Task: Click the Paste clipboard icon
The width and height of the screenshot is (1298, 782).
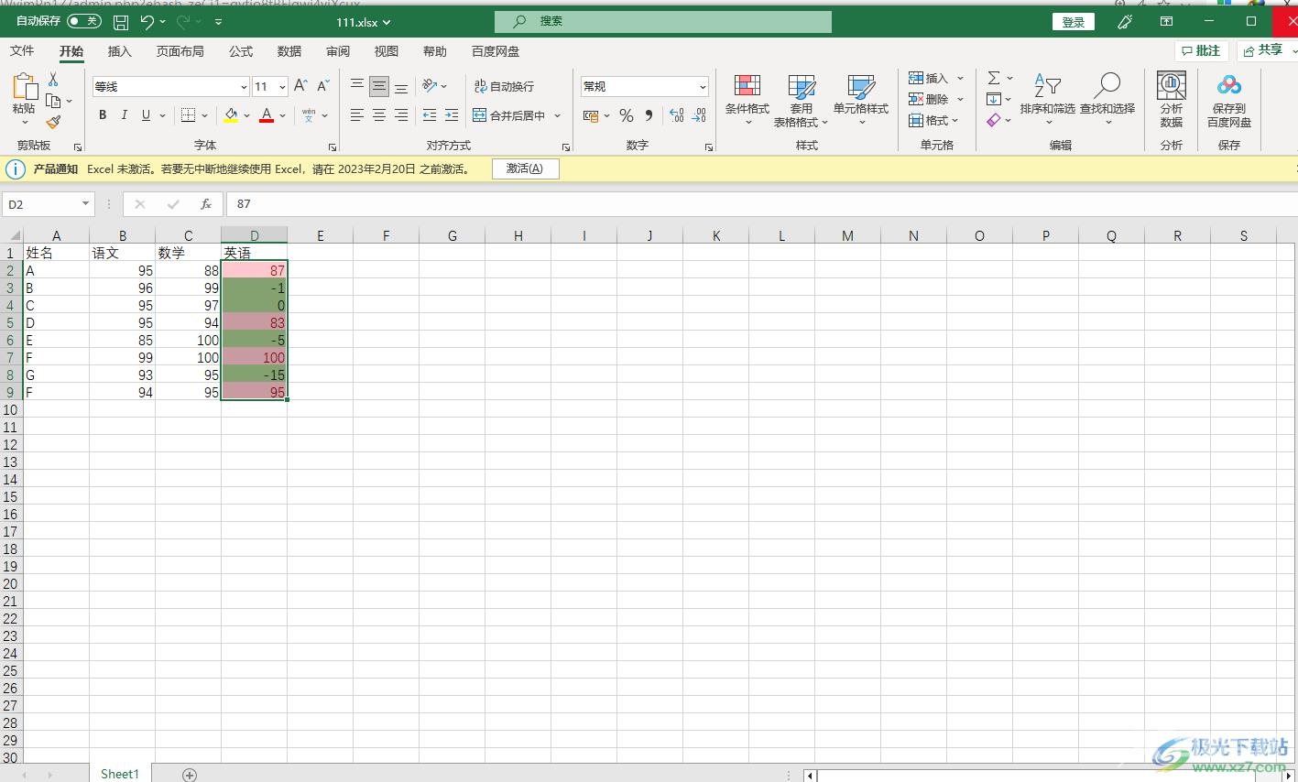Action: (x=24, y=89)
